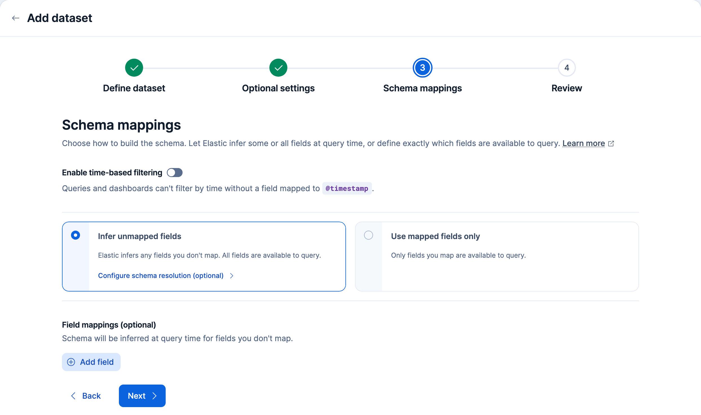Screen dimensions: 701x415
Task: Go to the Next step
Action: [x=142, y=396]
